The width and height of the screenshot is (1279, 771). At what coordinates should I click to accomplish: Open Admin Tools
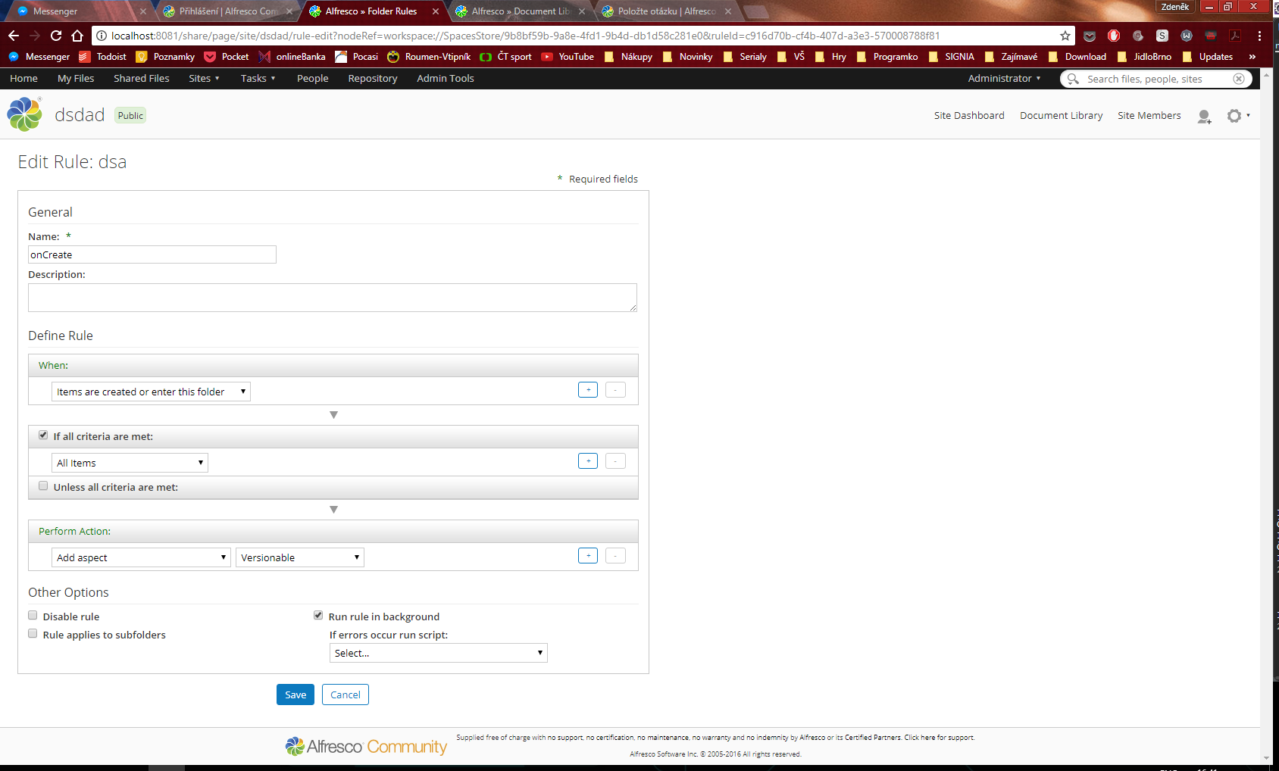pyautogui.click(x=446, y=79)
